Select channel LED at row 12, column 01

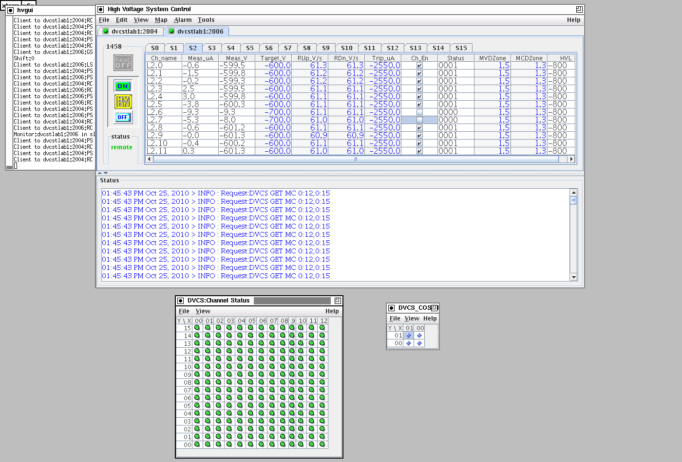pyautogui.click(x=208, y=351)
